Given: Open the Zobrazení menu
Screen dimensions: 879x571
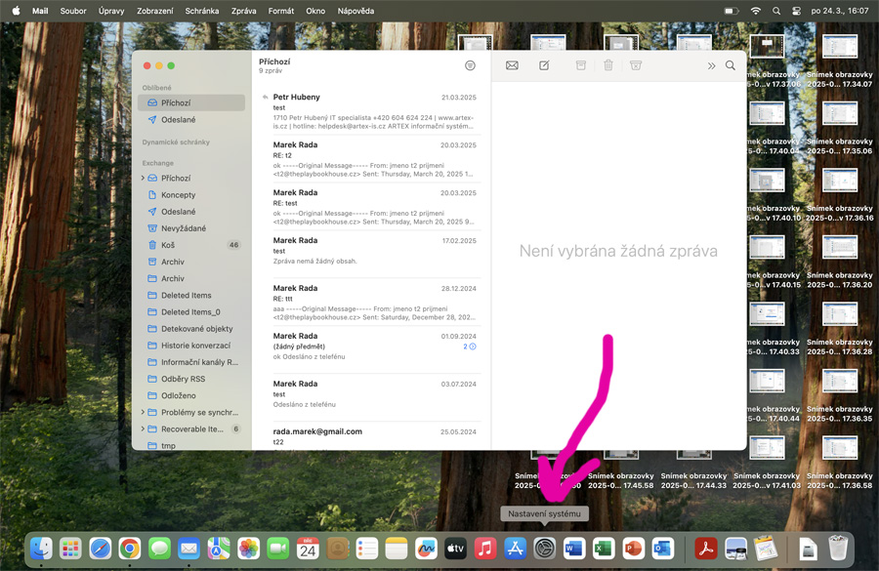Looking at the screenshot, I should pyautogui.click(x=156, y=11).
